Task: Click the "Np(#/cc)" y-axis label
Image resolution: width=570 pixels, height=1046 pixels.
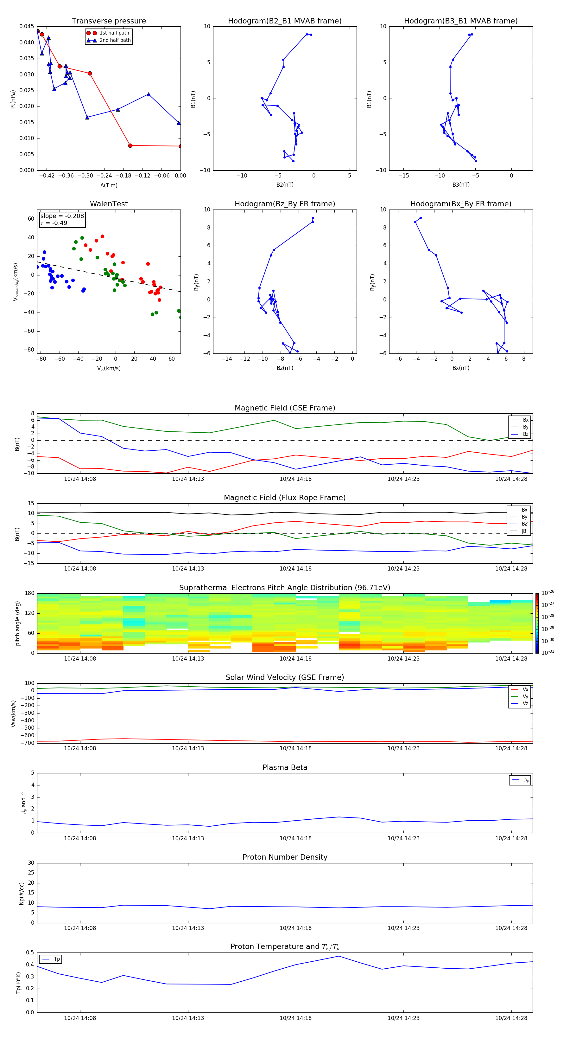Action: [22, 893]
